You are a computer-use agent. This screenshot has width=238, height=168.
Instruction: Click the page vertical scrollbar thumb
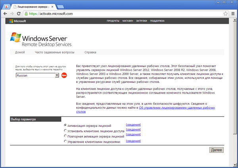[235, 78]
